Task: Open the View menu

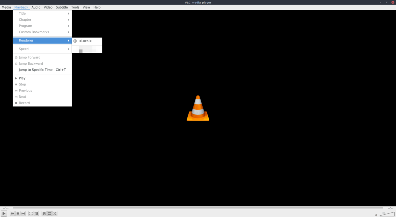Action: click(86, 7)
